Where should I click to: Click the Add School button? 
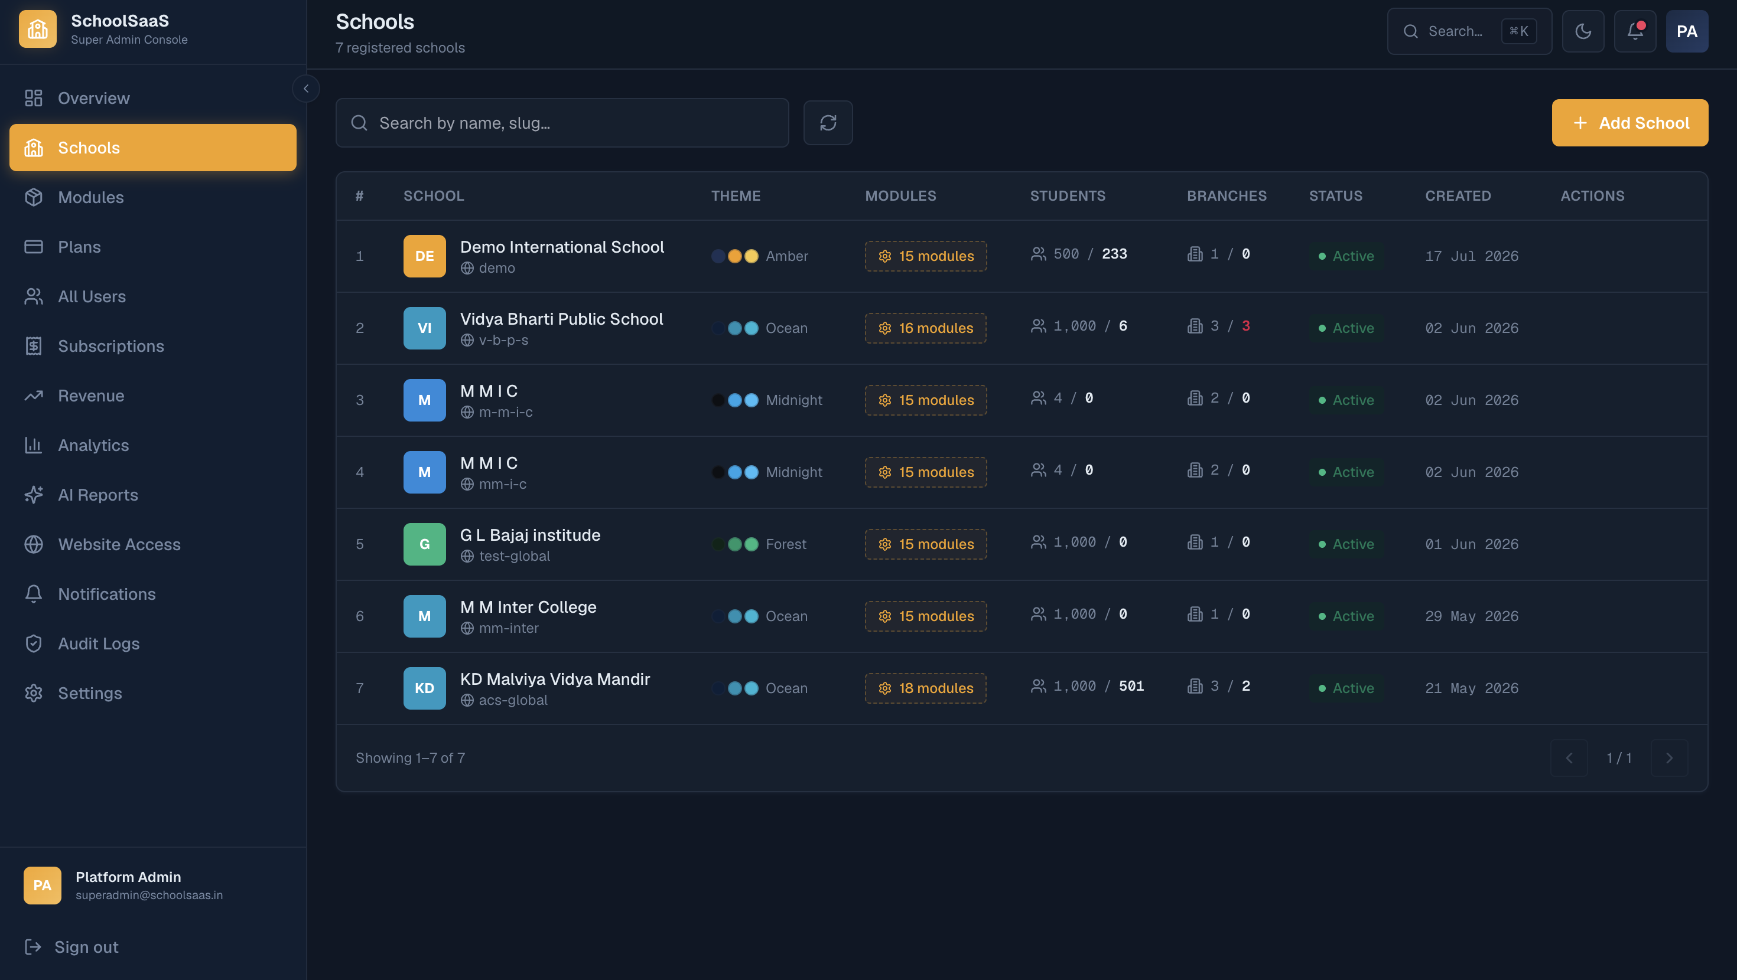point(1630,123)
